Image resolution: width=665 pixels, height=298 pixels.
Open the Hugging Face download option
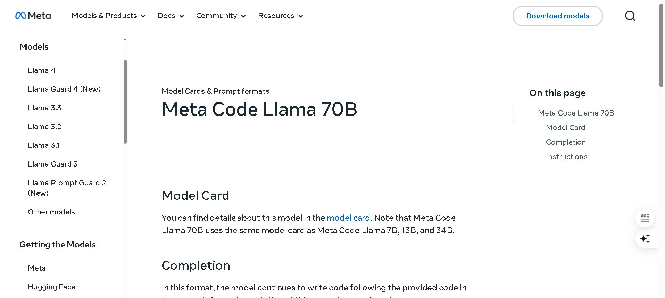tap(51, 287)
